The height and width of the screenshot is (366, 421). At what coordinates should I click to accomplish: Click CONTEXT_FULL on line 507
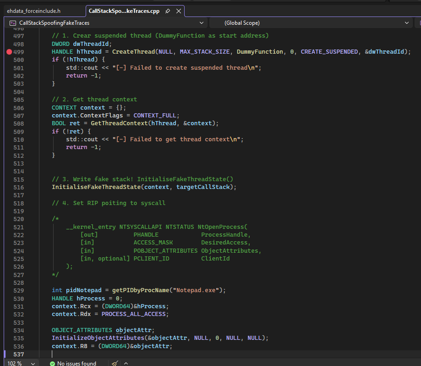(155, 115)
